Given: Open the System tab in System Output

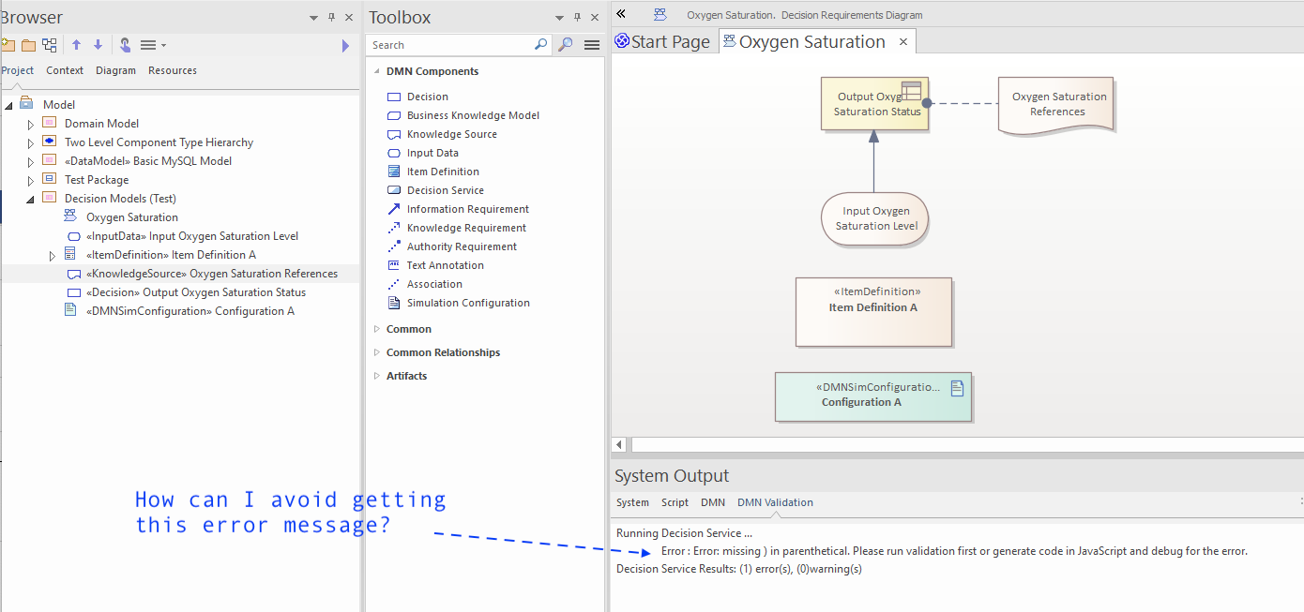Looking at the screenshot, I should point(632,502).
